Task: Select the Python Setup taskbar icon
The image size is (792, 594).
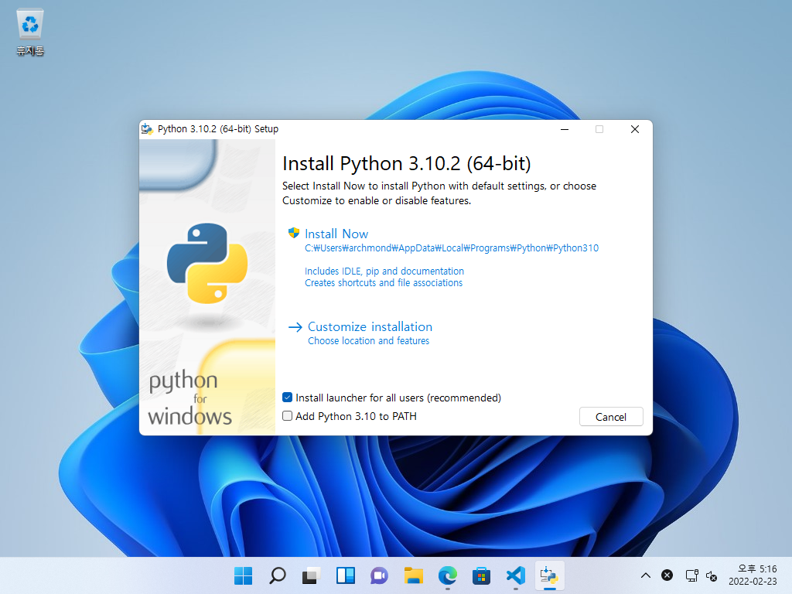Action: click(550, 575)
